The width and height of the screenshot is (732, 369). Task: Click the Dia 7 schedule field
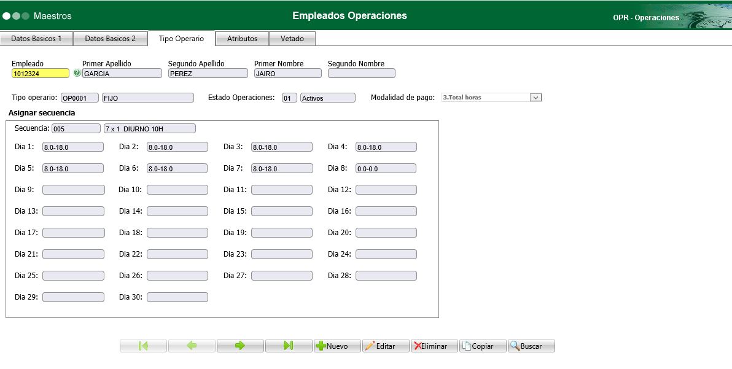(x=282, y=168)
